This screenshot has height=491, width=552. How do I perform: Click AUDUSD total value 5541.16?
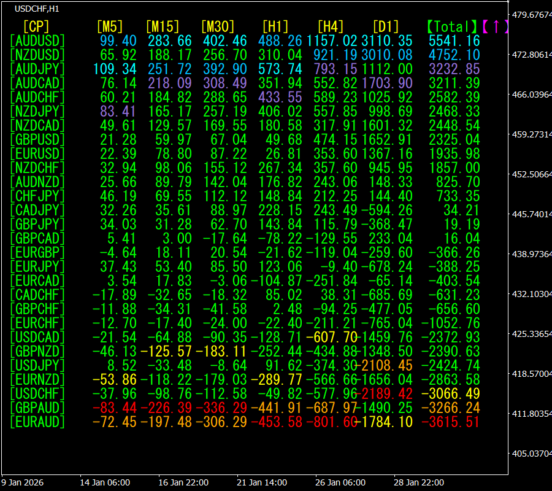point(454,41)
